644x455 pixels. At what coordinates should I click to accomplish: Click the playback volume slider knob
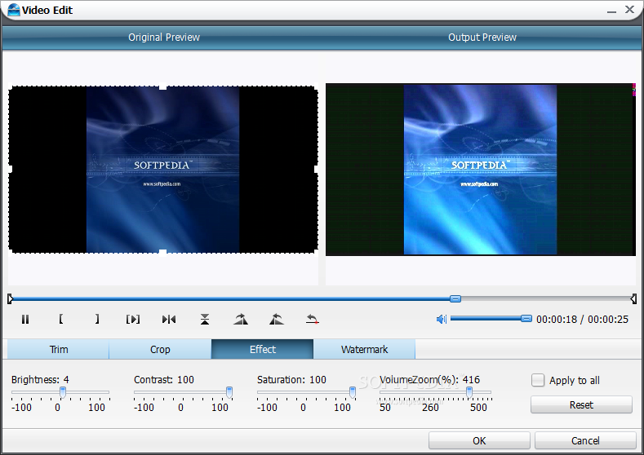pos(526,319)
